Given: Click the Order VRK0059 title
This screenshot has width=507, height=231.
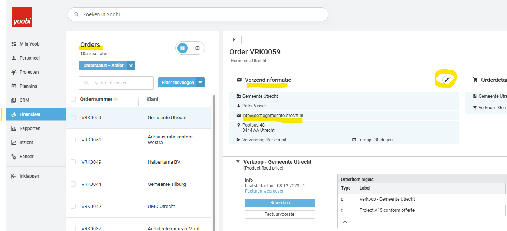Looking at the screenshot, I should 255,52.
